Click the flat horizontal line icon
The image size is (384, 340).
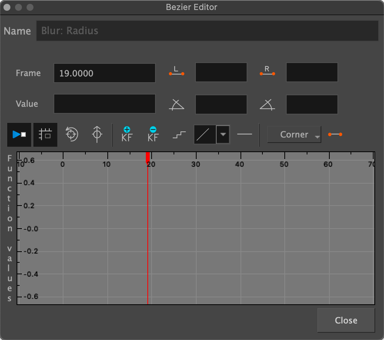click(x=244, y=134)
